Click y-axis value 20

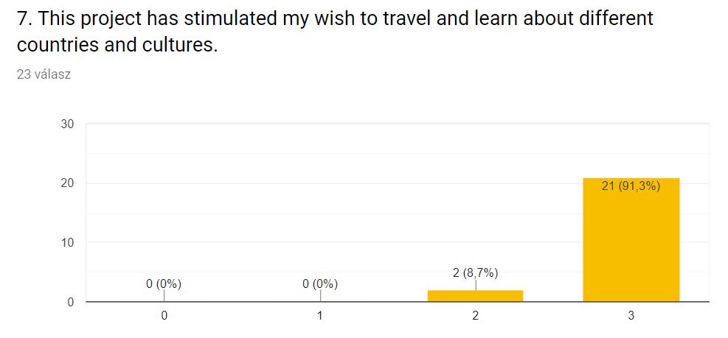(x=67, y=183)
